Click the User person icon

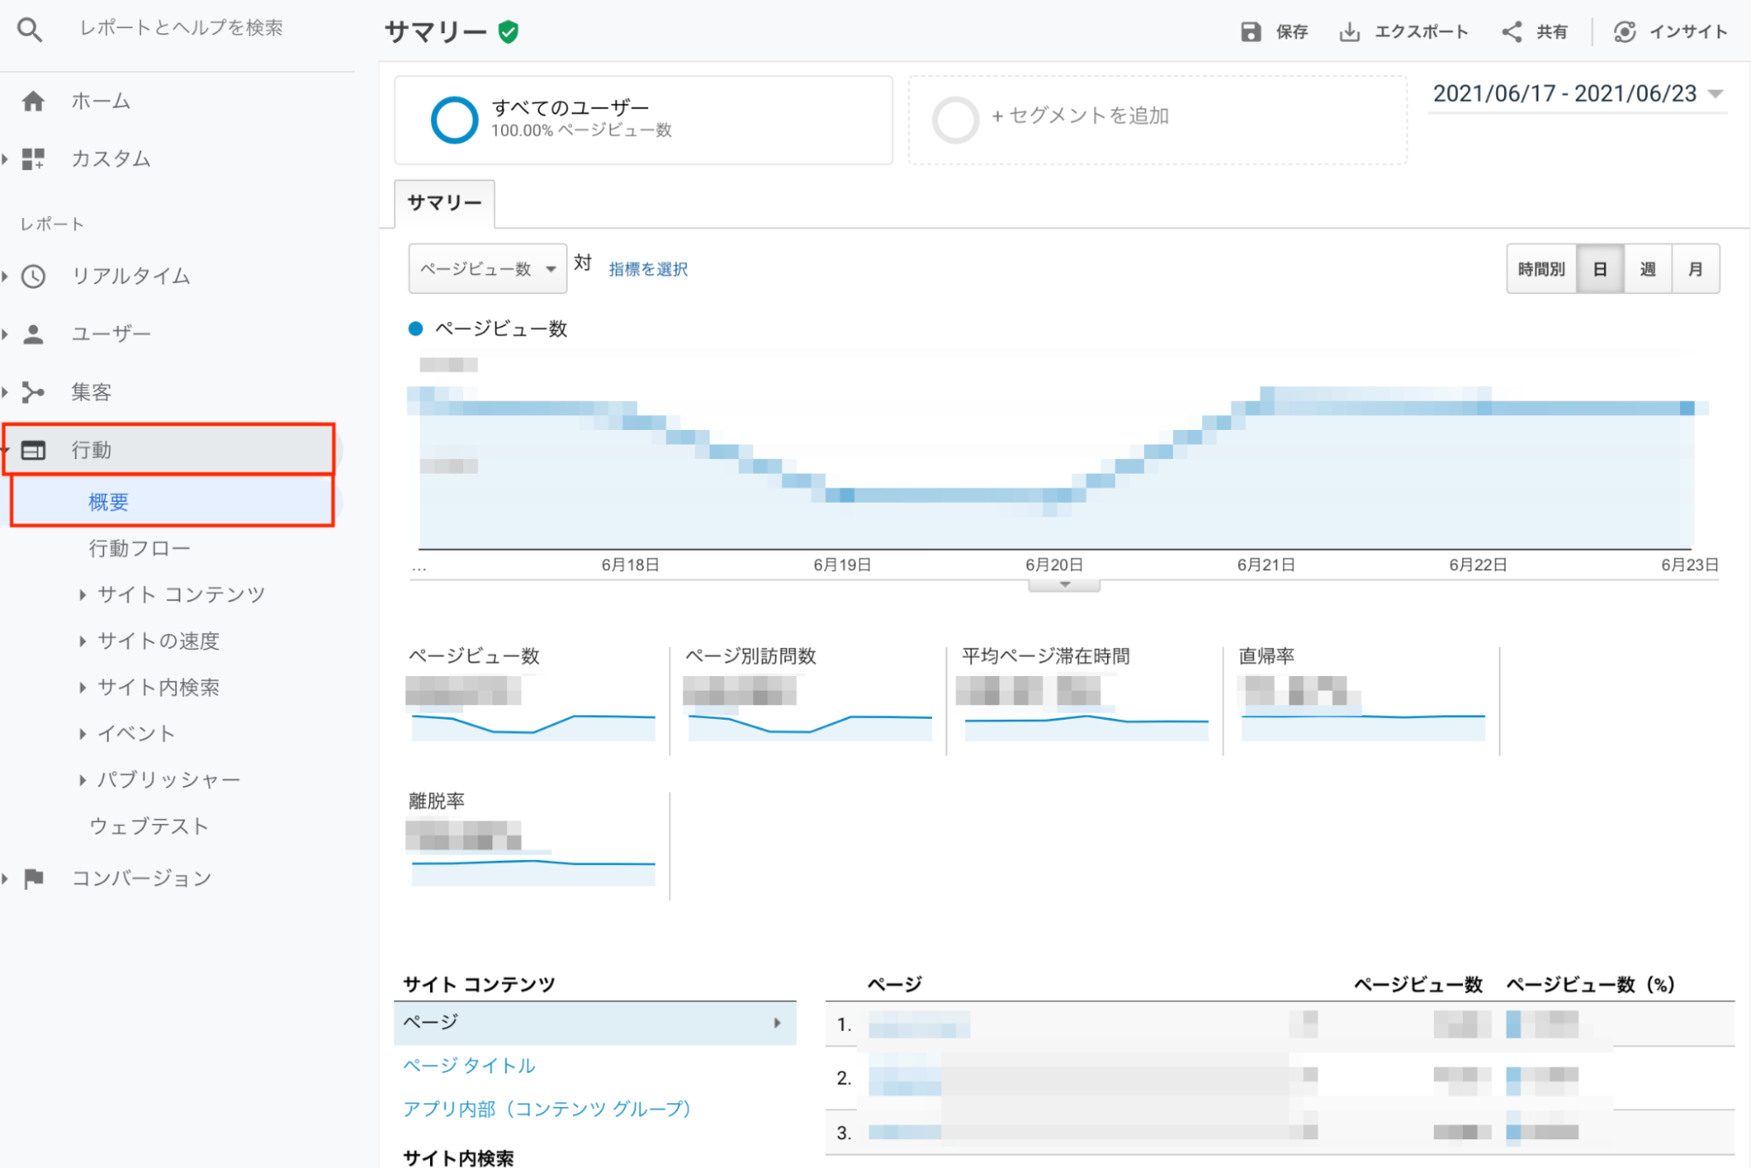point(33,334)
